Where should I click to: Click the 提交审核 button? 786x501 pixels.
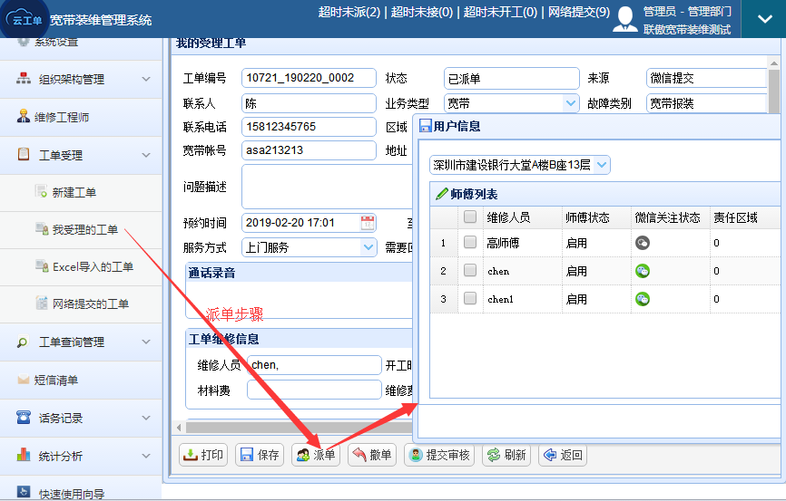(x=439, y=455)
